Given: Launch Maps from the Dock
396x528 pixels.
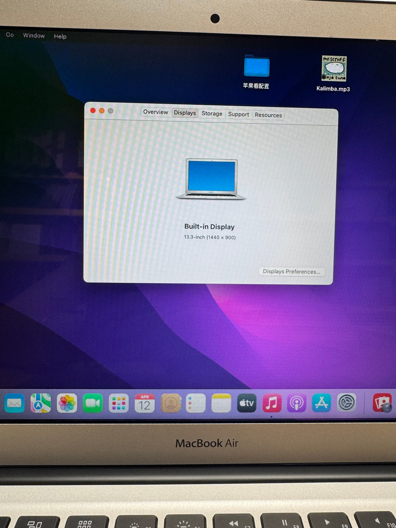Looking at the screenshot, I should tap(41, 403).
